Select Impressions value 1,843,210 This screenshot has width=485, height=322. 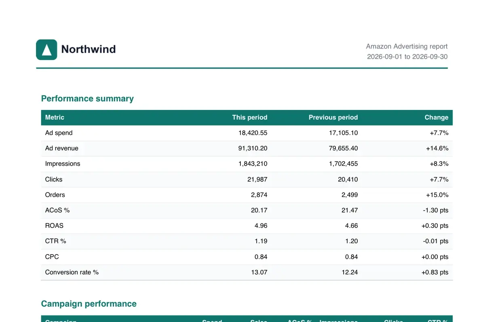(x=253, y=164)
